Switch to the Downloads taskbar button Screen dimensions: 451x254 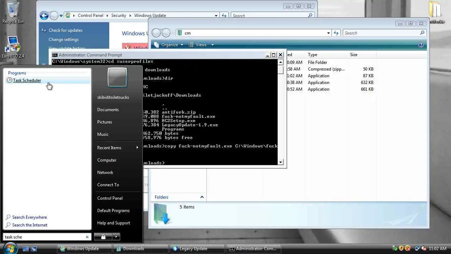point(140,249)
